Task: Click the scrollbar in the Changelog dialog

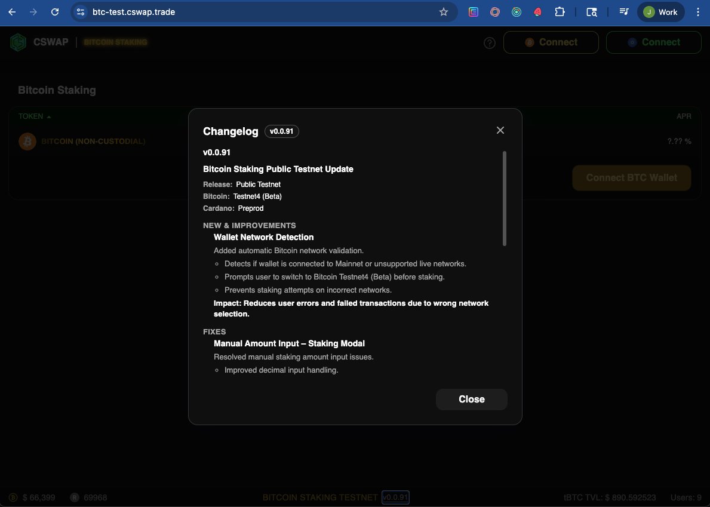Action: [x=504, y=198]
